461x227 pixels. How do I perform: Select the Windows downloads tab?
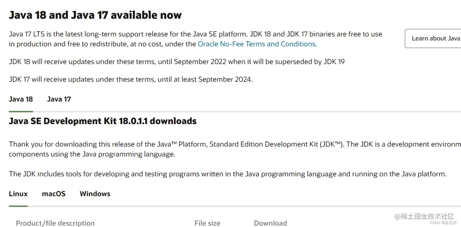pos(95,194)
